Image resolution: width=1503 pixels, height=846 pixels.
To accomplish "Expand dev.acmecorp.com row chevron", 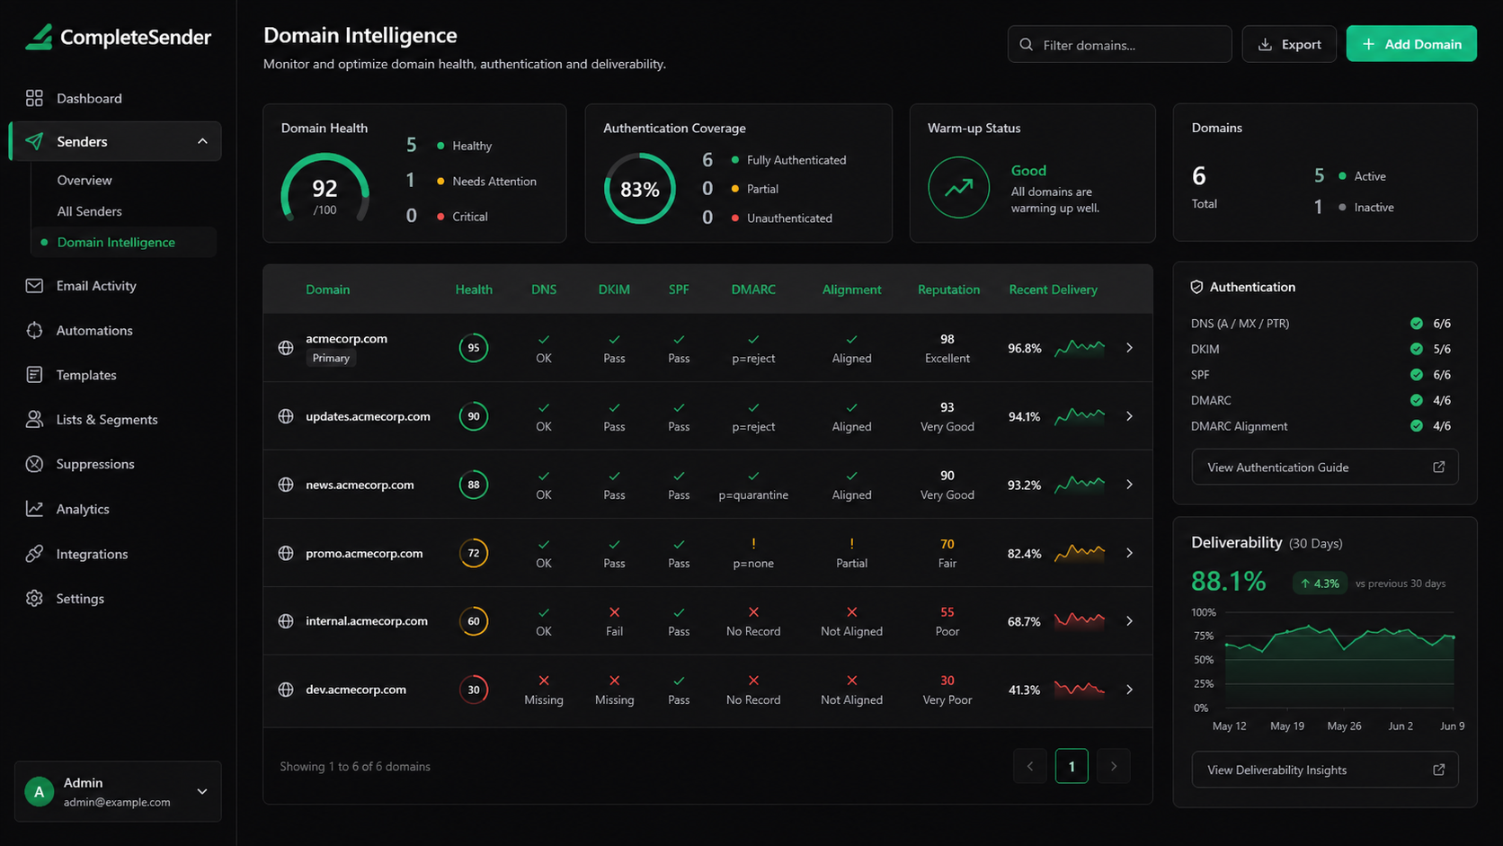I will pos(1130,690).
